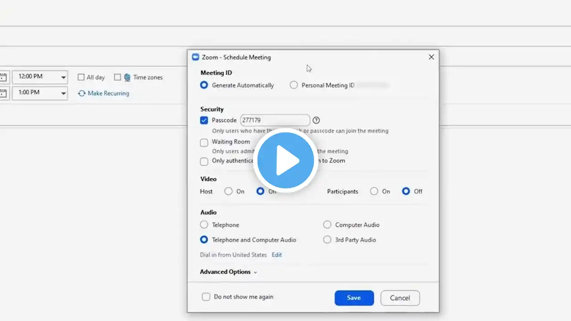Tick the All day checkbox

tap(81, 77)
